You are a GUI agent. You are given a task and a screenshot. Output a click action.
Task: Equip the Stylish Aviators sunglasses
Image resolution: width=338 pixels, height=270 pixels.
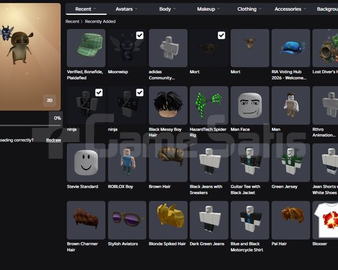pos(127,220)
